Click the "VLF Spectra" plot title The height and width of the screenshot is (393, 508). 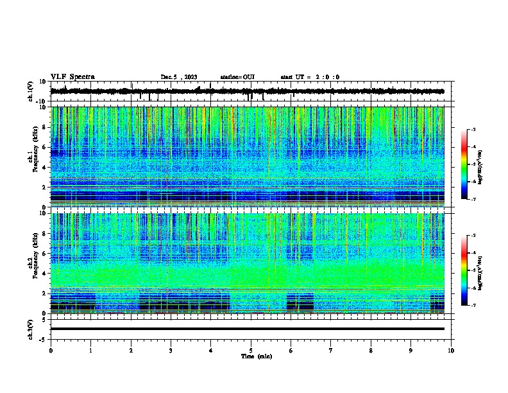click(72, 77)
